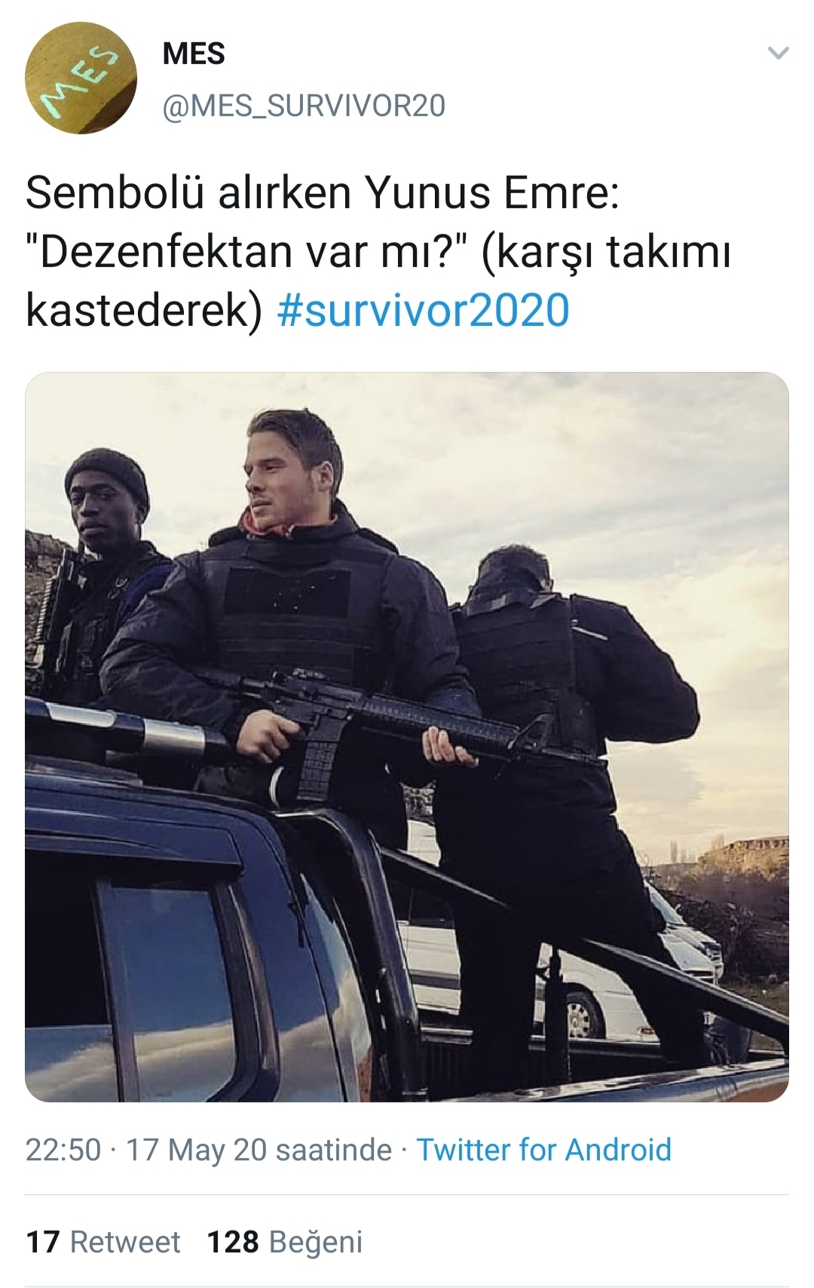Viewport: 814px width, 1288px height.
Task: Click the 17 May 20 date
Action: 197,1150
